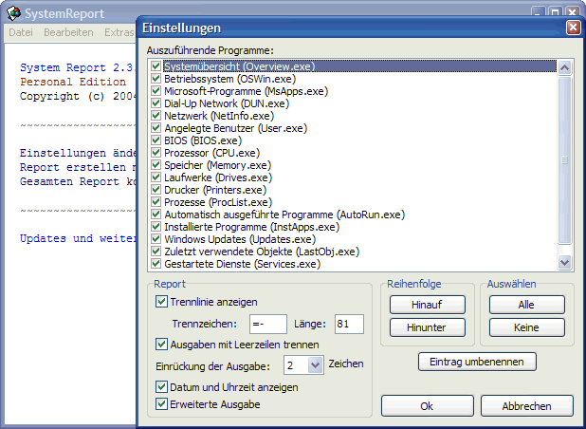Click the Länge input field
Screen dimensions: 586x429
[x=349, y=324]
